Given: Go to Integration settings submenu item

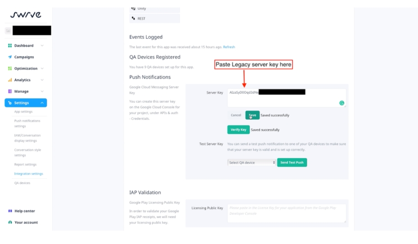Looking at the screenshot, I should (x=28, y=174).
